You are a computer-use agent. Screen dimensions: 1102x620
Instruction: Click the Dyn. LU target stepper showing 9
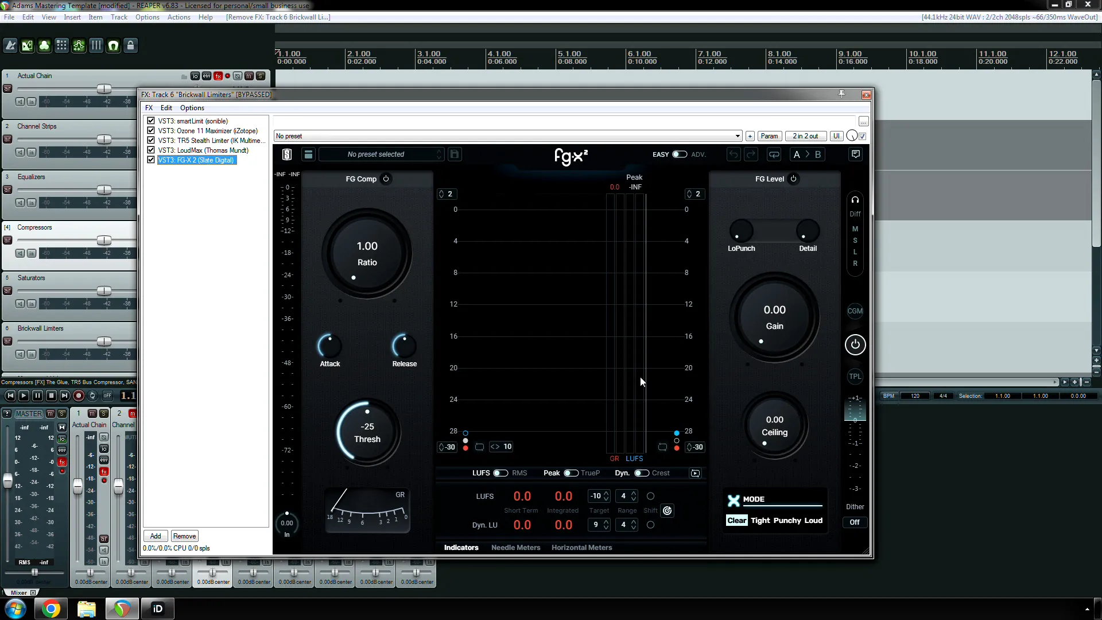[599, 525]
